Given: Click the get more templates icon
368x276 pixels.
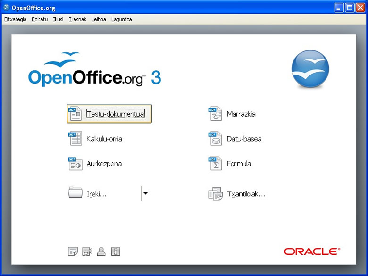Looking at the screenshot, I should click(x=73, y=251).
